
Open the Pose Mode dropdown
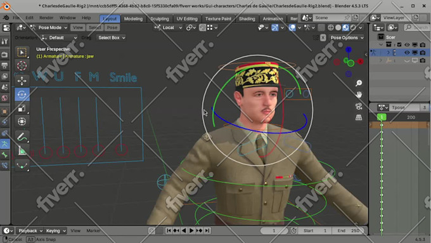pos(49,27)
